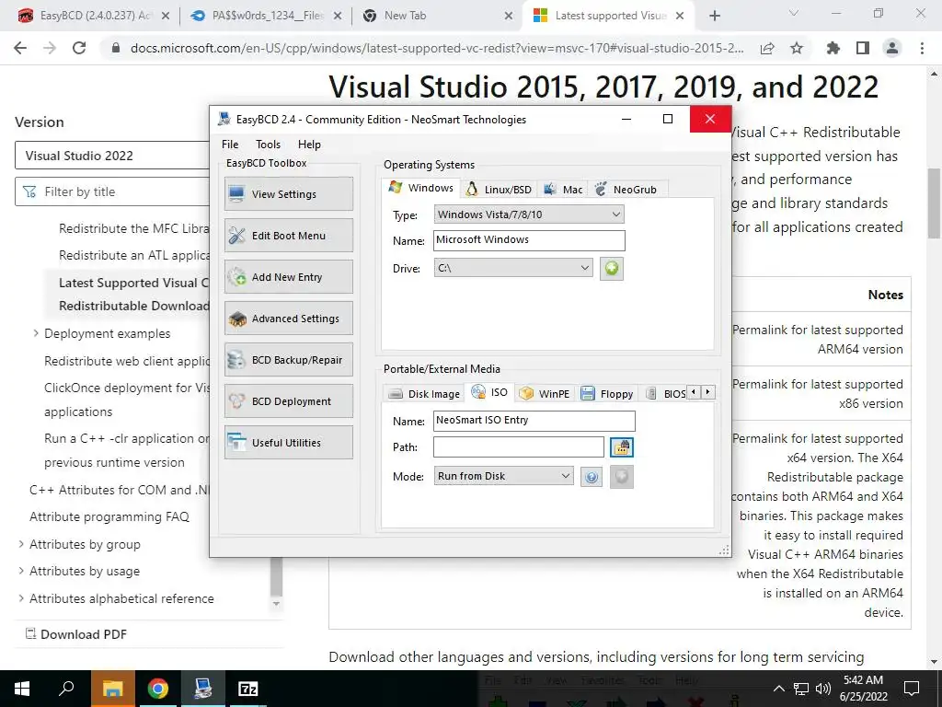Open 7-Zip from the taskbar
The height and width of the screenshot is (707, 942).
(x=247, y=689)
